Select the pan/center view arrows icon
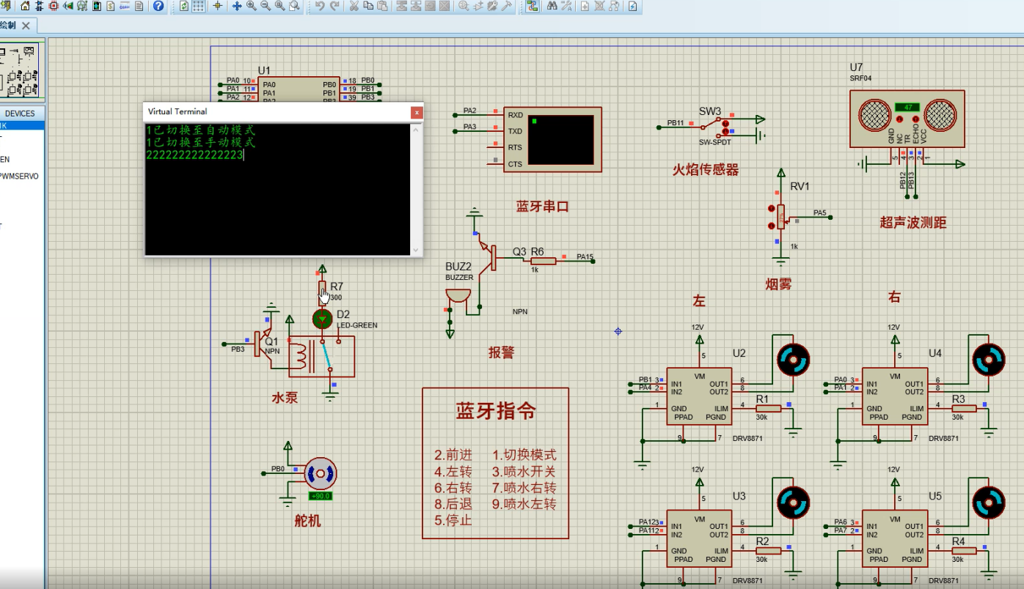This screenshot has width=1024, height=589. click(237, 6)
